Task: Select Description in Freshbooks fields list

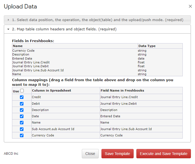Action: (21, 54)
